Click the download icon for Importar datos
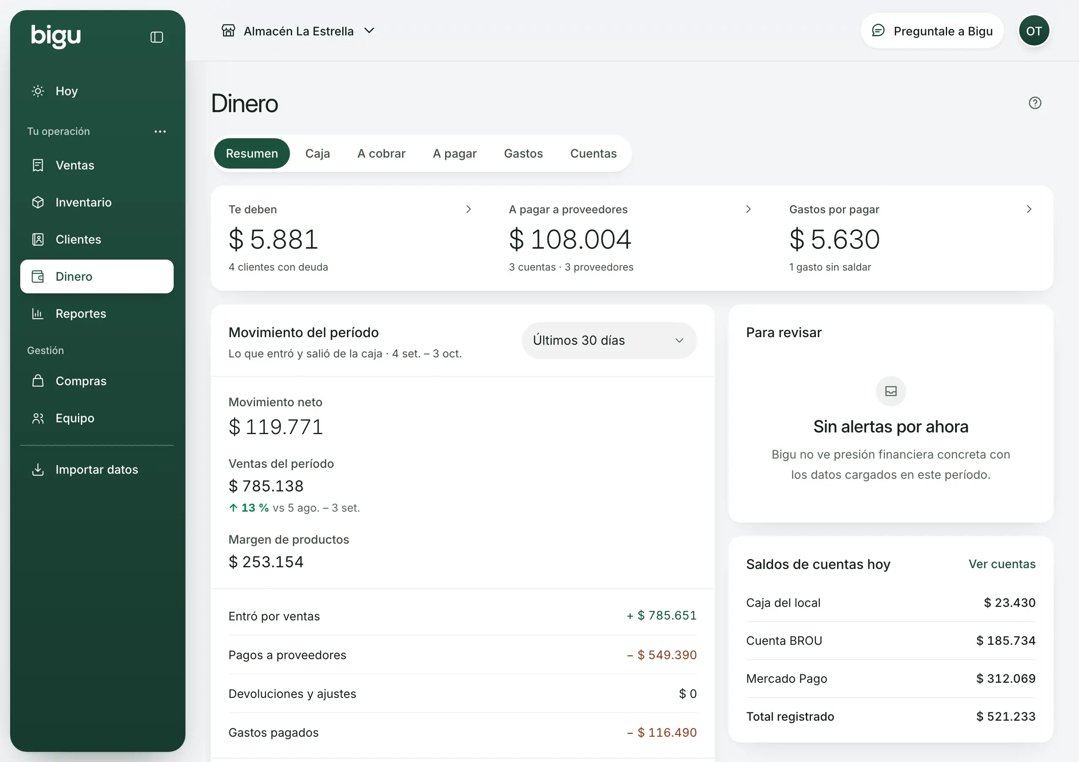 click(x=38, y=470)
